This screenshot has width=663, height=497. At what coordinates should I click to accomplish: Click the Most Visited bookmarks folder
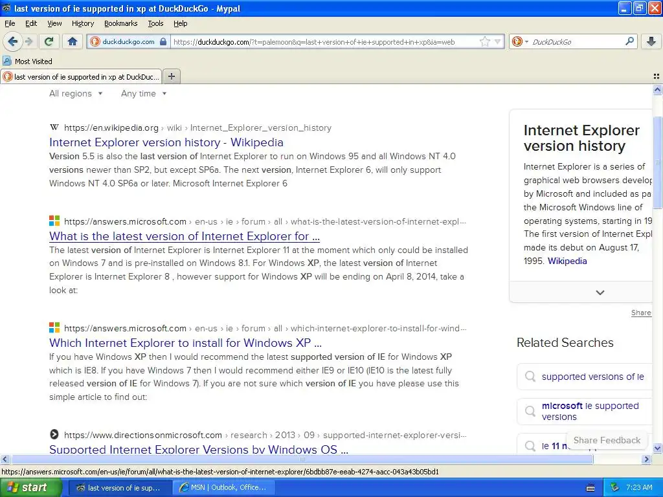28,61
